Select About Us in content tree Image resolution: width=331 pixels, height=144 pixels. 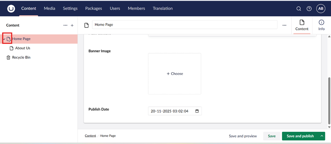click(23, 48)
